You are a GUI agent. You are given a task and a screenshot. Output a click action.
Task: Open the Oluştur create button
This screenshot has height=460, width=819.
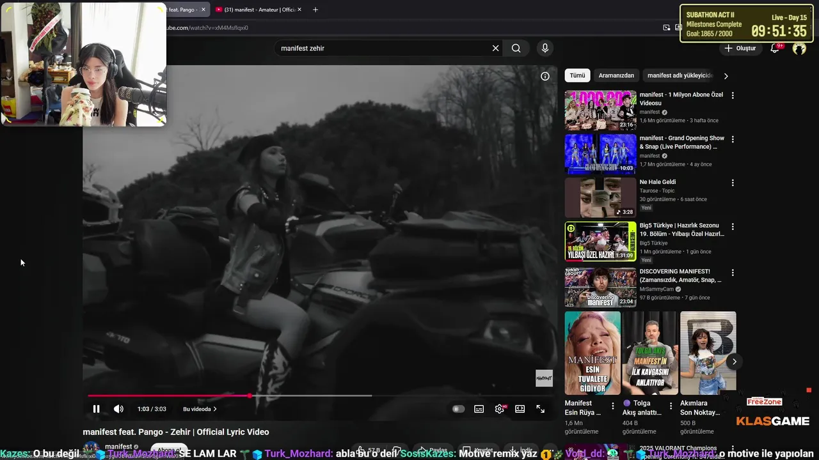(740, 48)
